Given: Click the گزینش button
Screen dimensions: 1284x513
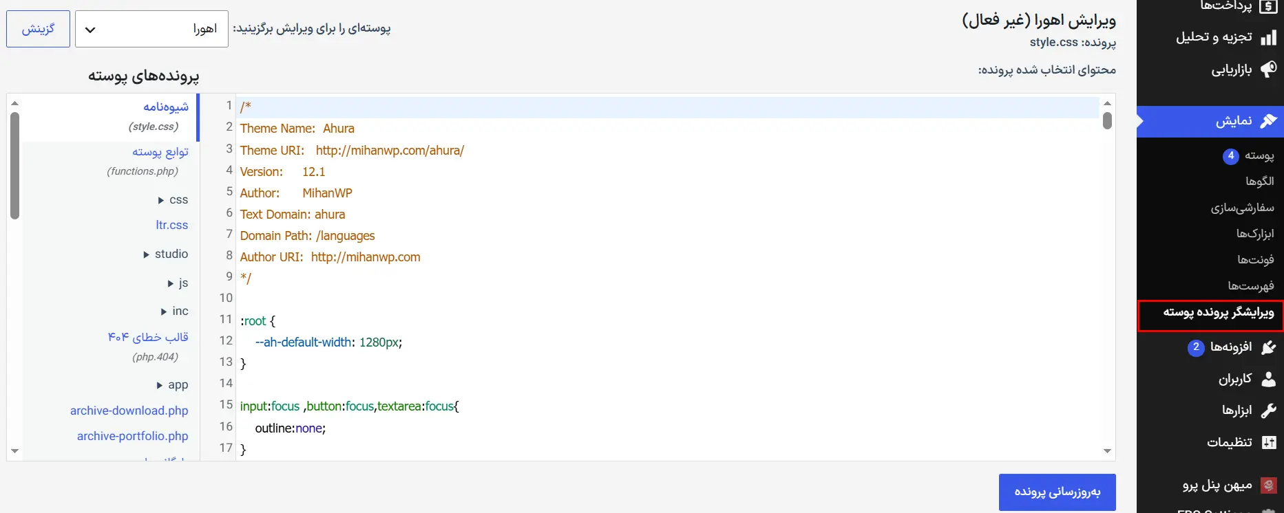Looking at the screenshot, I should pyautogui.click(x=38, y=29).
